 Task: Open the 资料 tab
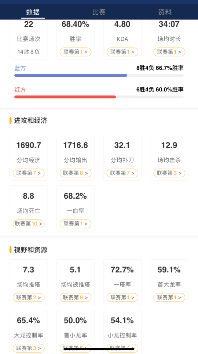[x=165, y=12]
